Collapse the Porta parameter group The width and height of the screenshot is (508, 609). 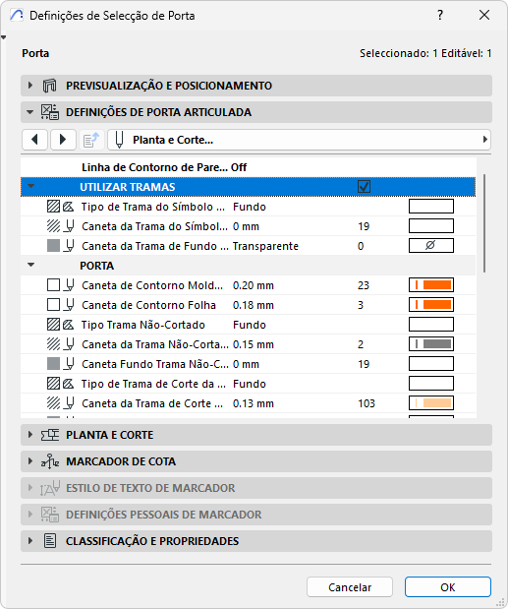click(31, 266)
